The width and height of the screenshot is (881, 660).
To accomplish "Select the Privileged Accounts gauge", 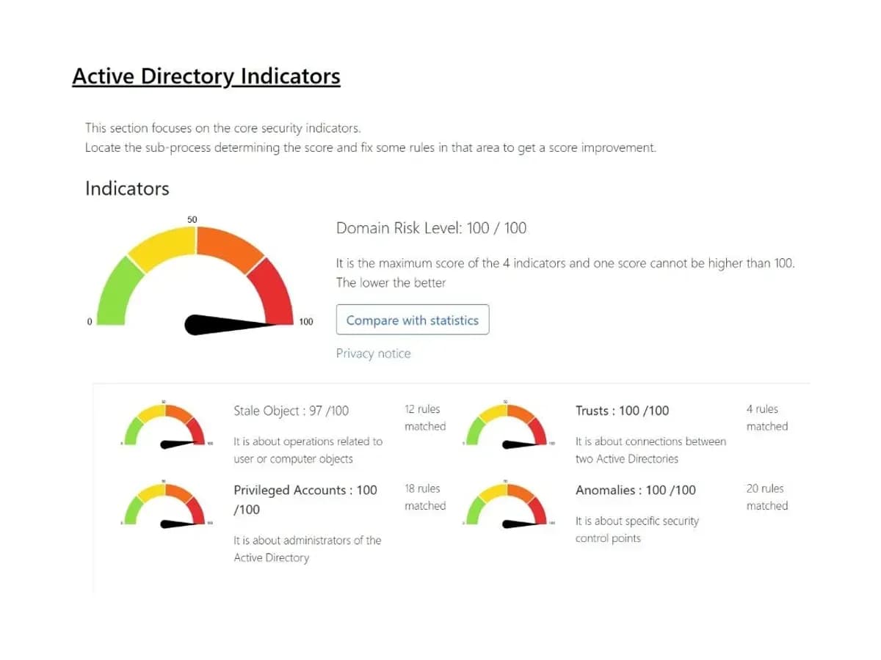I will pos(167,505).
